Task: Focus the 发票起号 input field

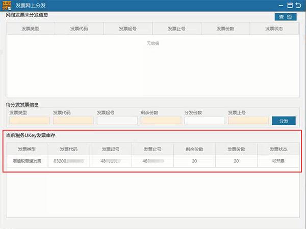Action: [x=117, y=121]
